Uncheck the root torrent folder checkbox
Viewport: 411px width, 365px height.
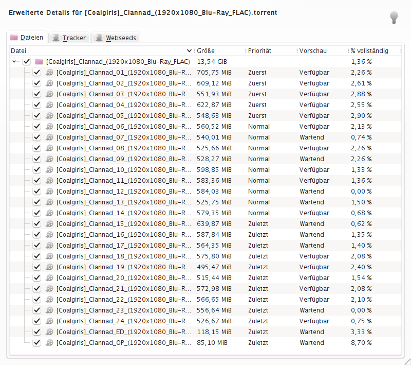(27, 62)
